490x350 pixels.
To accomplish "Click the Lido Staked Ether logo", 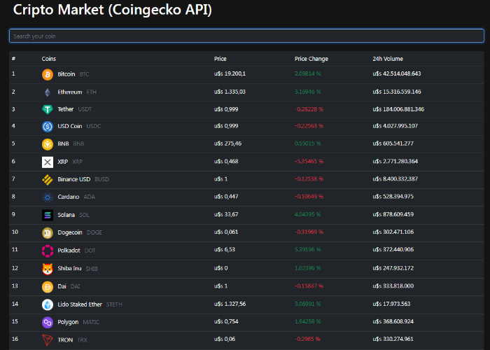I will click(x=48, y=304).
